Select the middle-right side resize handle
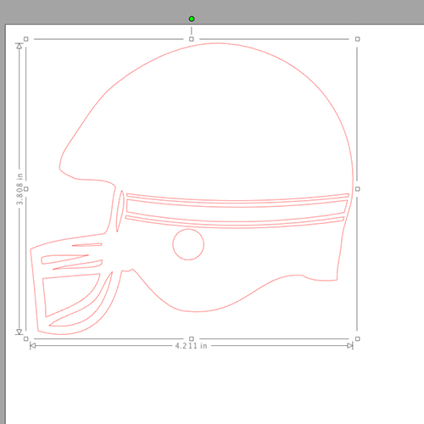The height and width of the screenshot is (424, 424). 358,189
